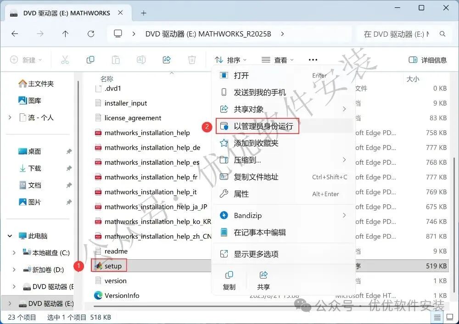Select the Bandizip icon entry

click(x=224, y=215)
